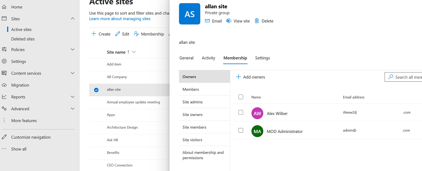Click the View site SharePoint icon
This screenshot has height=171, width=422.
229,21
